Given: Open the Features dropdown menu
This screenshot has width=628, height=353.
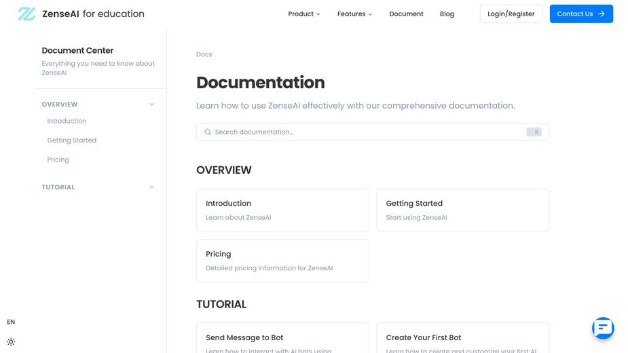Looking at the screenshot, I should point(354,14).
